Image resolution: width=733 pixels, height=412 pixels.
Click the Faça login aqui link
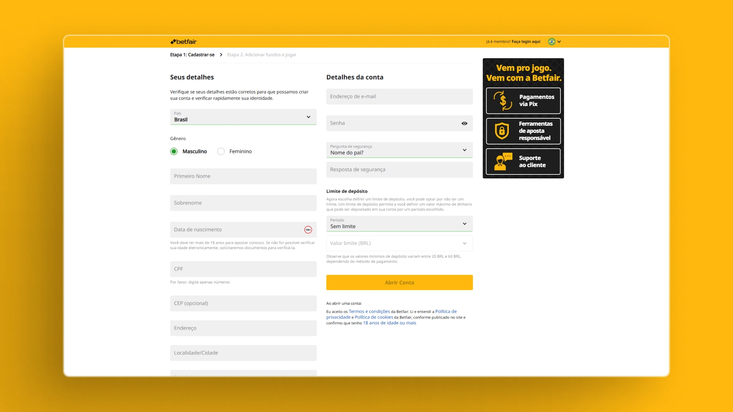(526, 42)
